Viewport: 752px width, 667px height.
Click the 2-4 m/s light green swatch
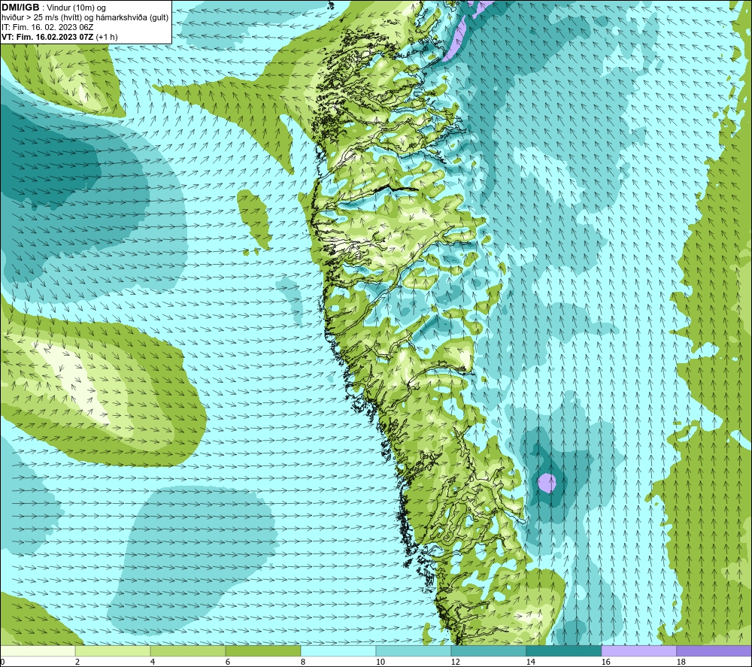(x=113, y=650)
